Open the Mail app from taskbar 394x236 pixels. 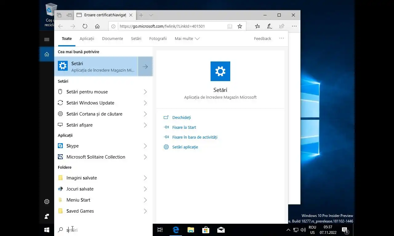[x=221, y=230]
